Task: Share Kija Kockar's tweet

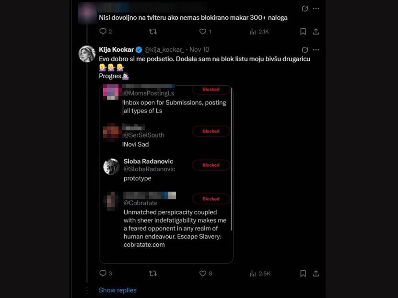Action: (316, 274)
